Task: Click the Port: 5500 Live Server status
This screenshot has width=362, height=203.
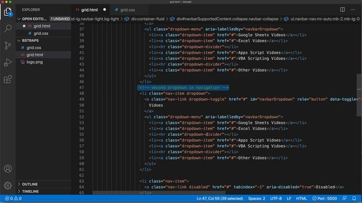Action: click(x=324, y=198)
